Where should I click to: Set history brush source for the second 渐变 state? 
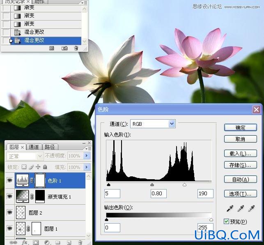6,16
